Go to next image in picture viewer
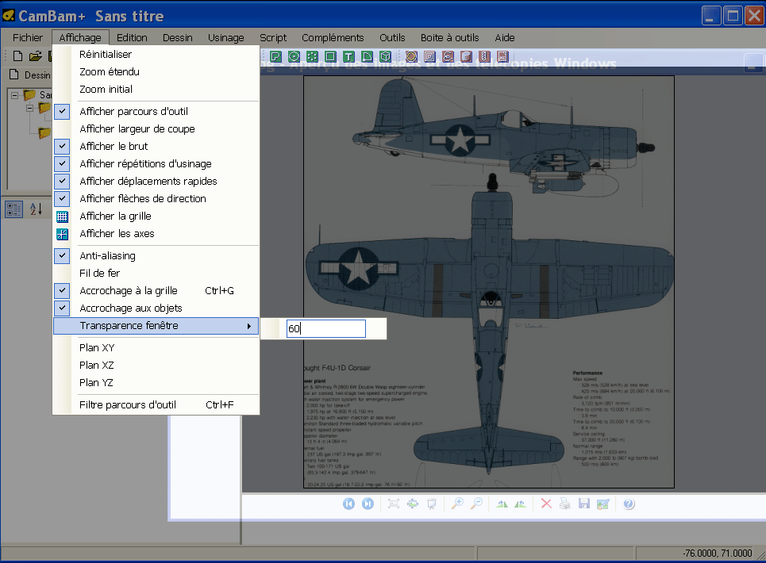 [368, 504]
